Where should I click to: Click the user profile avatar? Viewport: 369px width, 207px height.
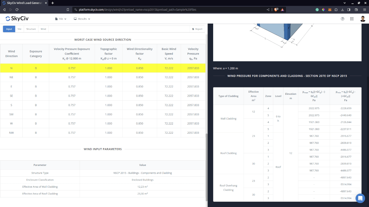click(x=363, y=19)
